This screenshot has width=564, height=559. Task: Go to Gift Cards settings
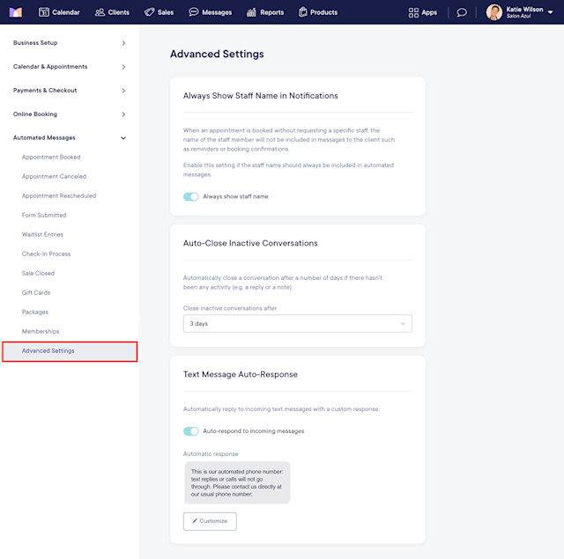click(x=36, y=292)
